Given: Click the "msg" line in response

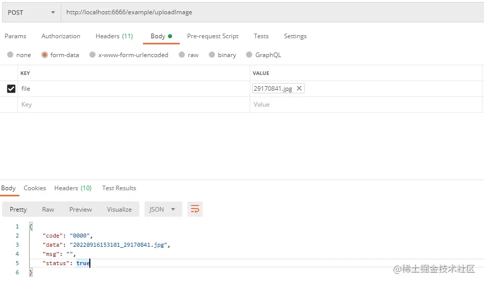Looking at the screenshot, I should (59, 254).
